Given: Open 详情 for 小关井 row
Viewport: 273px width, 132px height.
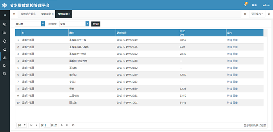Looking at the screenshot, I should tap(229, 82).
